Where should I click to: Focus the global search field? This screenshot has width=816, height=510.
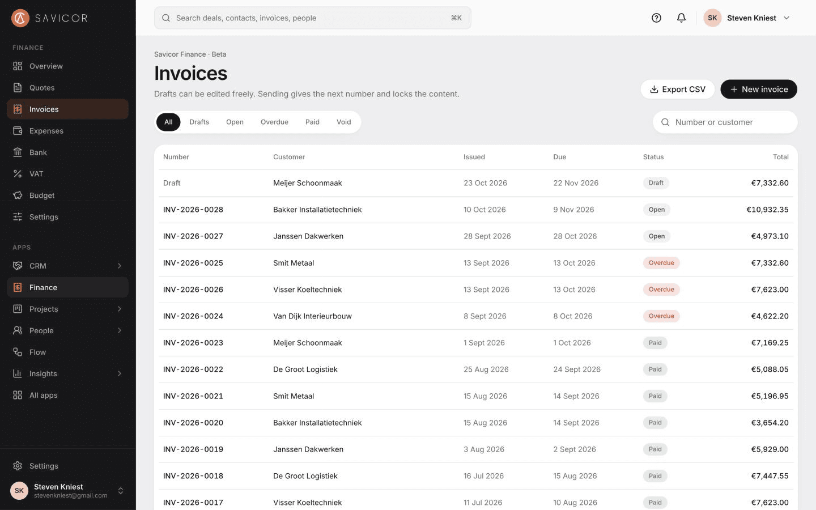[313, 18]
